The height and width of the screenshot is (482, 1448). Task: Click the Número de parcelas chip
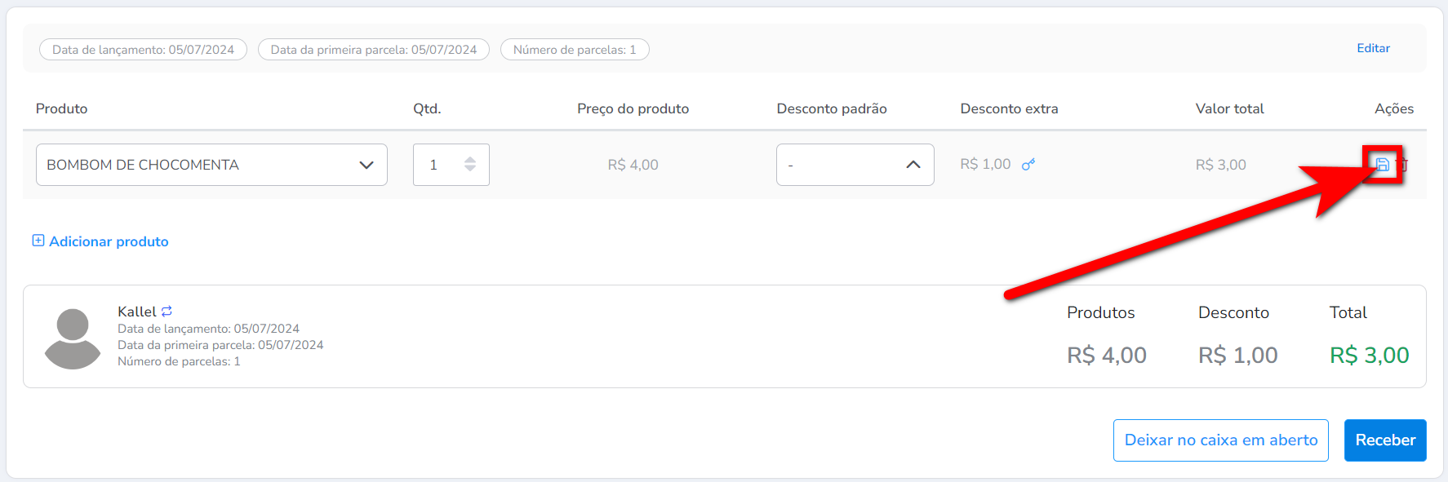point(574,50)
